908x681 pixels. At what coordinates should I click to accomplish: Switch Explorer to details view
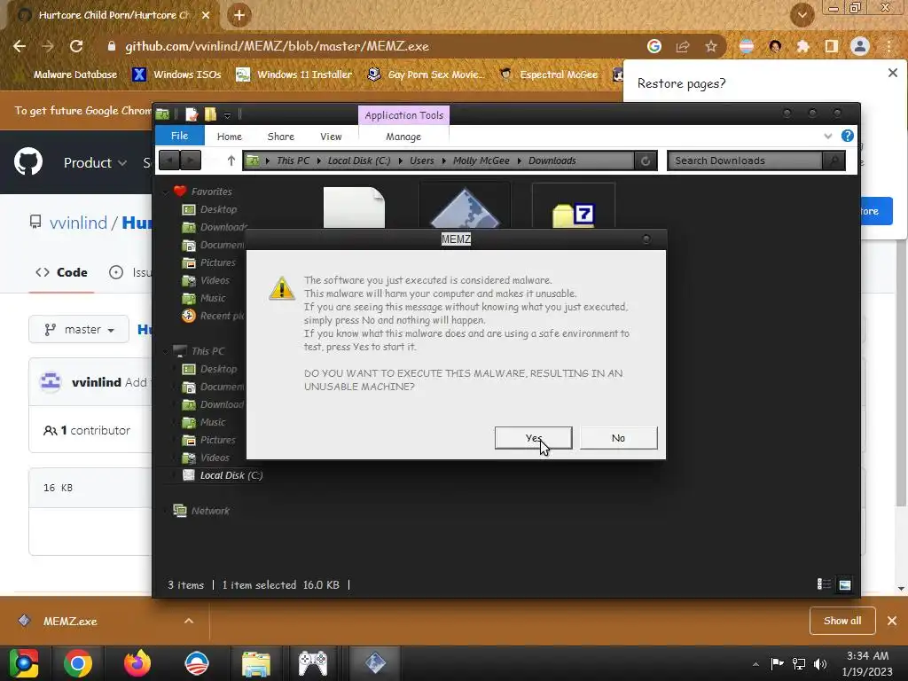[x=824, y=584]
